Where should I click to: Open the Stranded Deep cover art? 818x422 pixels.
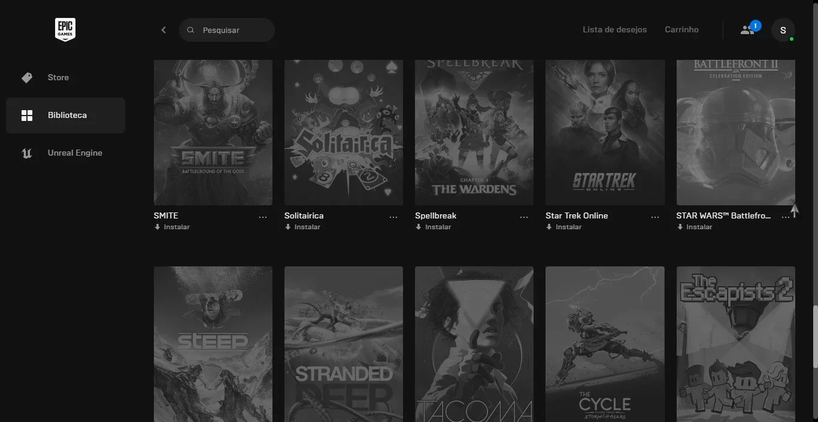(344, 344)
